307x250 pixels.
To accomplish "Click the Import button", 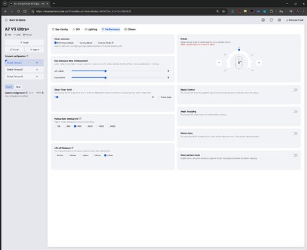I will pyautogui.click(x=34, y=50).
